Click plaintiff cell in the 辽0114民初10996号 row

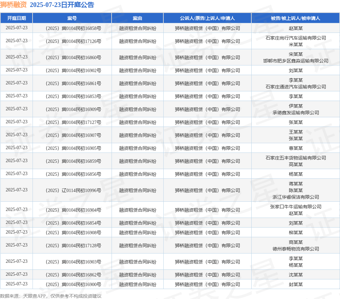(208, 190)
